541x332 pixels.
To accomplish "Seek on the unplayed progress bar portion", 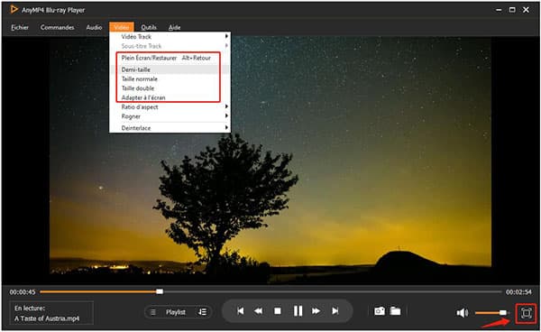I will point(332,291).
